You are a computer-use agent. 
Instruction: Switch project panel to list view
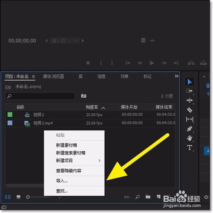(8, 197)
